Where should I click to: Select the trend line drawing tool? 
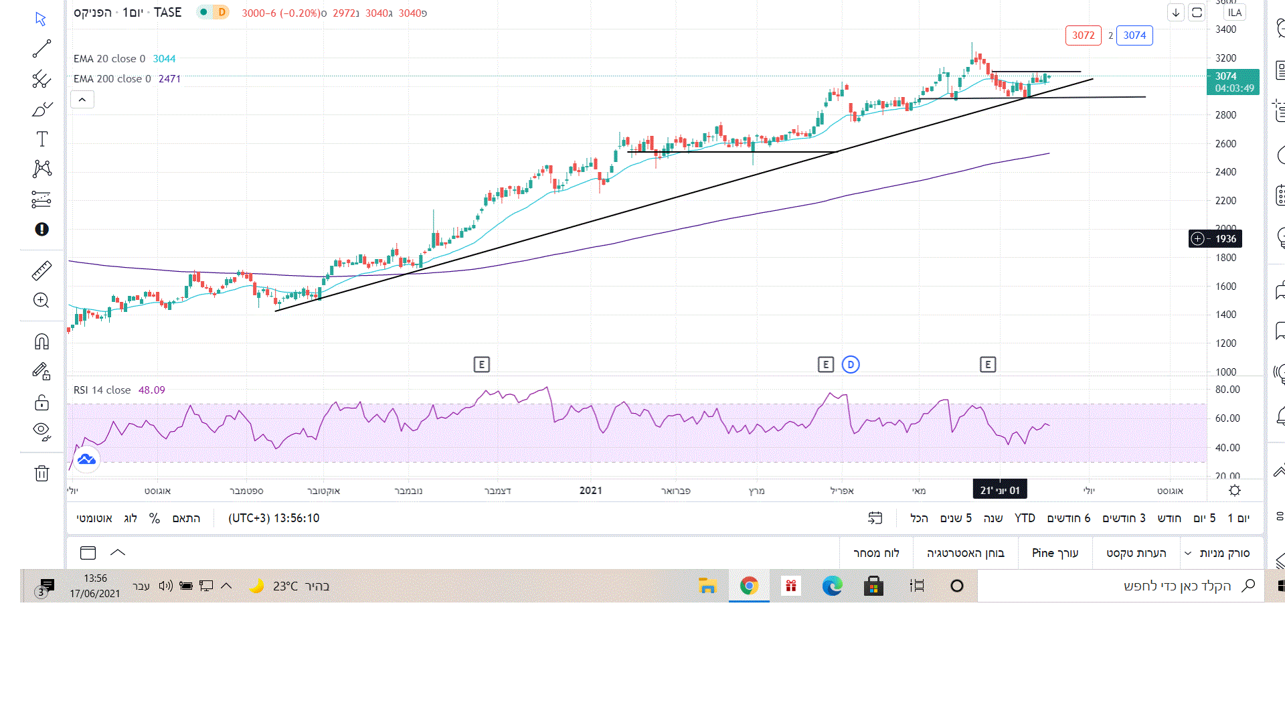pos(41,49)
